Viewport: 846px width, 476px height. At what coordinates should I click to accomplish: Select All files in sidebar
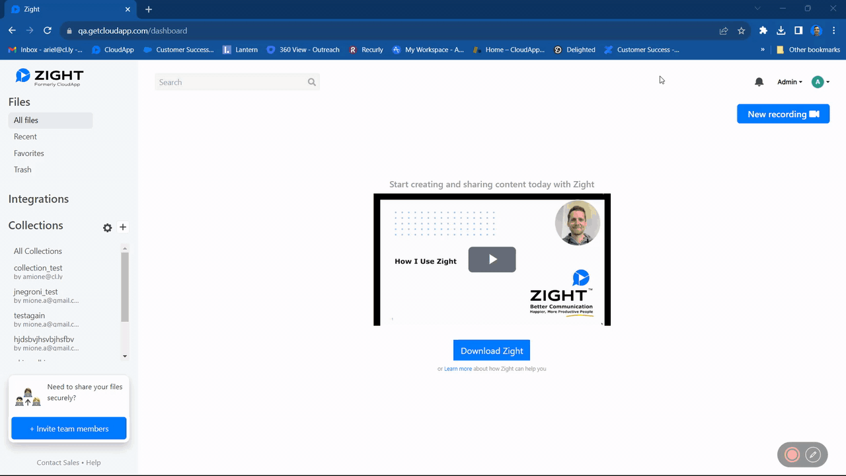pos(50,120)
